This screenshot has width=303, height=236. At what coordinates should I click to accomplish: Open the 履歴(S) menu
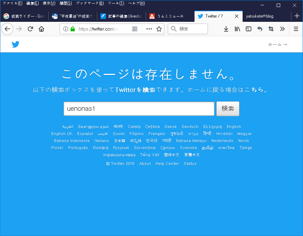point(66,3)
